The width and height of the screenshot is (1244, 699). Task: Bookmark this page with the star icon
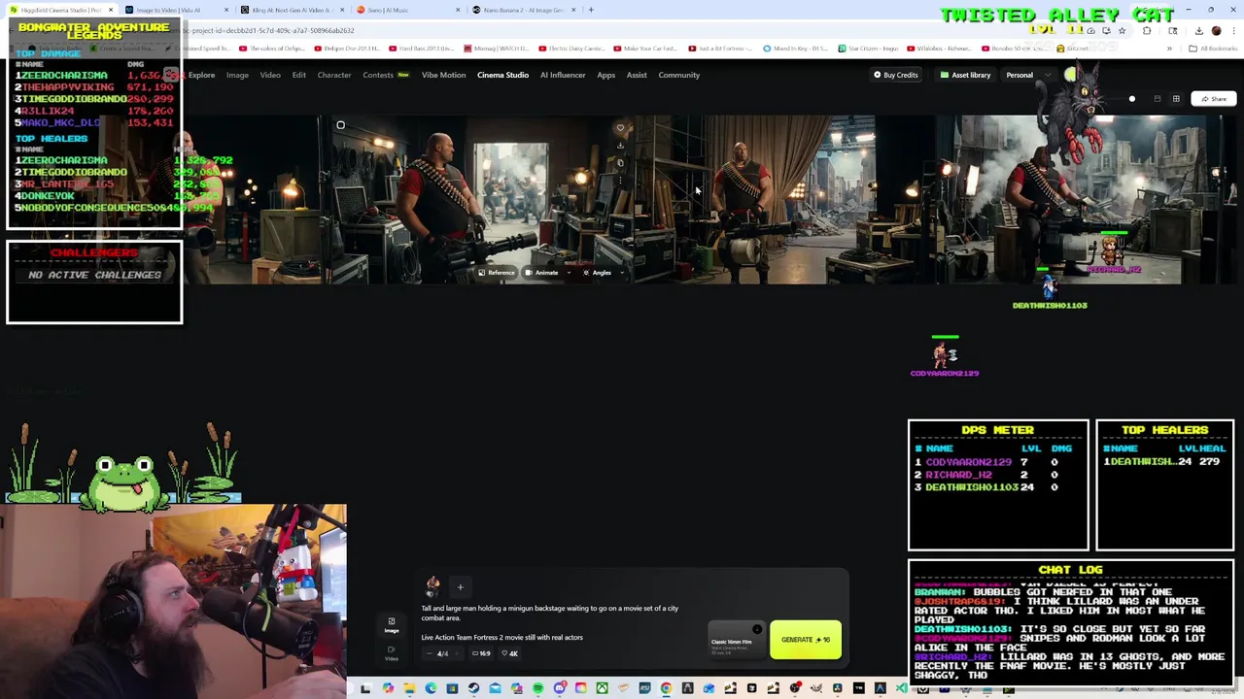click(1122, 31)
